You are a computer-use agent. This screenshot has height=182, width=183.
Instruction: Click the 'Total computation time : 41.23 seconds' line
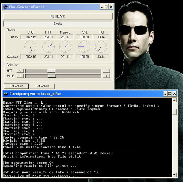58,153
